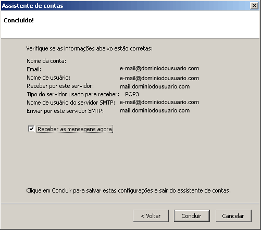This screenshot has width=261, height=230.
Task: Click the 'Verifique se as informações' instruction text
Action: [90, 48]
